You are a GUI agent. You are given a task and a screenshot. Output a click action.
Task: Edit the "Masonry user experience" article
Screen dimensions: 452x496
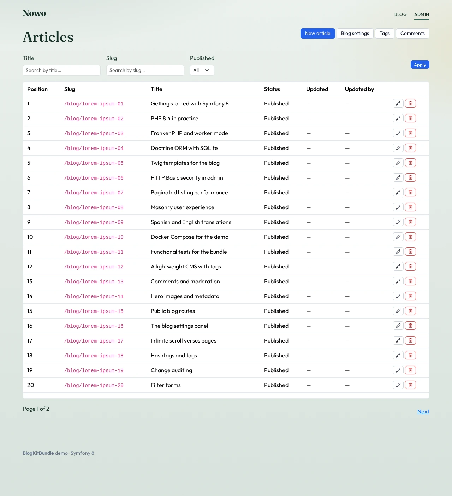pyautogui.click(x=398, y=207)
